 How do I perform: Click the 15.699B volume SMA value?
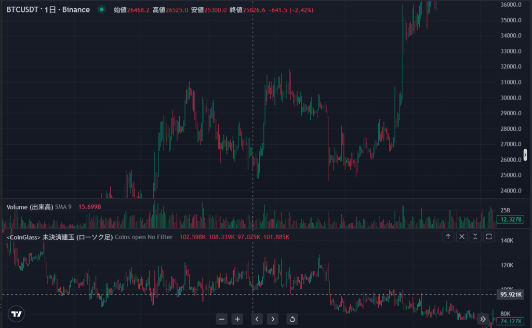coord(89,207)
